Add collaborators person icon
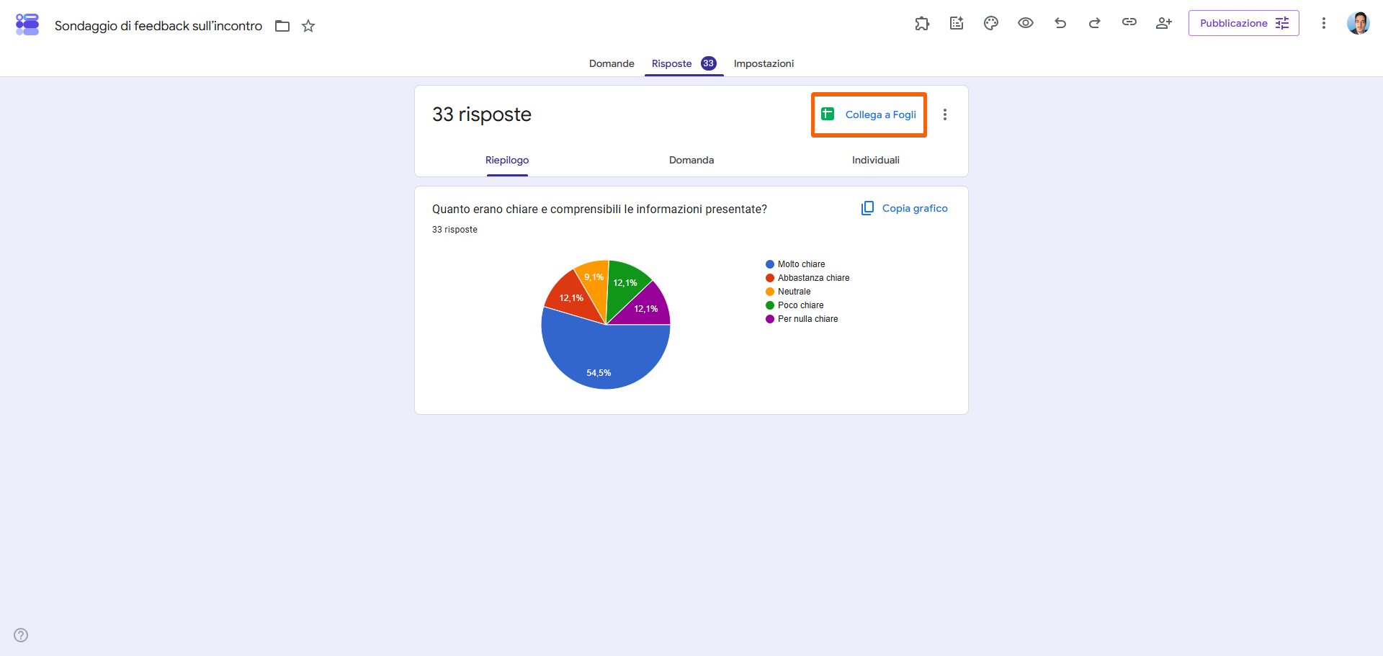Screen dimensions: 1383x656 coord(1164,23)
